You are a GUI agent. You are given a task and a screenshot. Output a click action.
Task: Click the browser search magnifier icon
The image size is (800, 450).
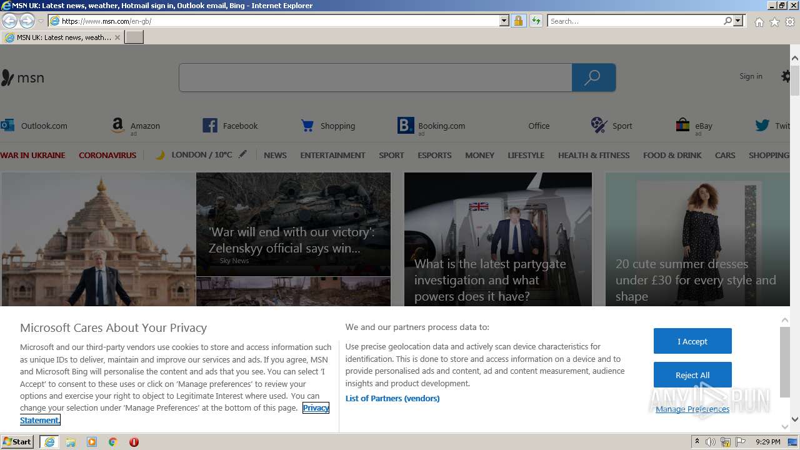tap(727, 21)
